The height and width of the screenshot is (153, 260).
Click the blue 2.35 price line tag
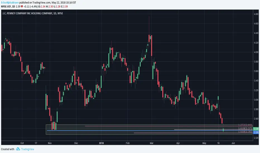point(256,132)
